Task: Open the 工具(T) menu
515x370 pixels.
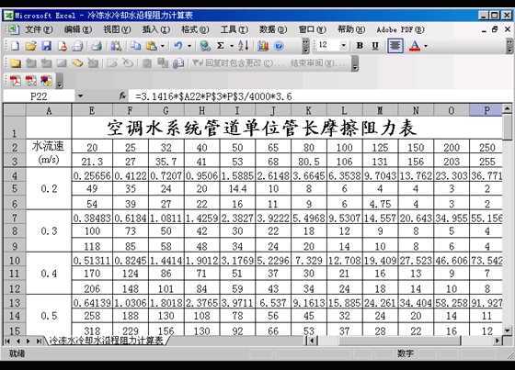Action: click(235, 30)
